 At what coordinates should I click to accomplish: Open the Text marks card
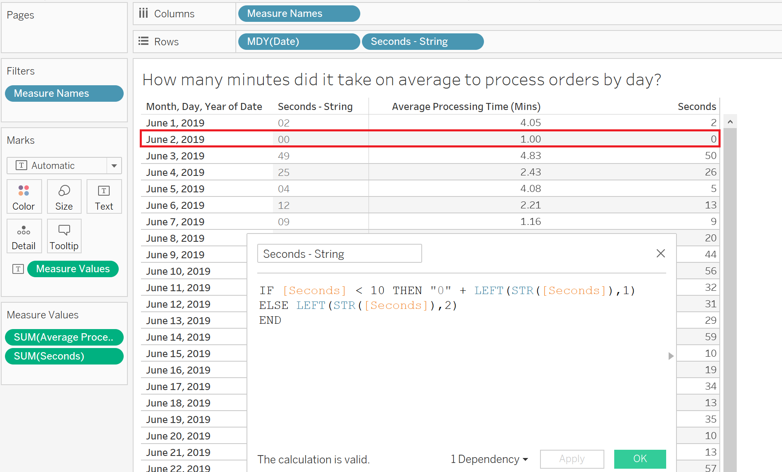pyautogui.click(x=104, y=196)
